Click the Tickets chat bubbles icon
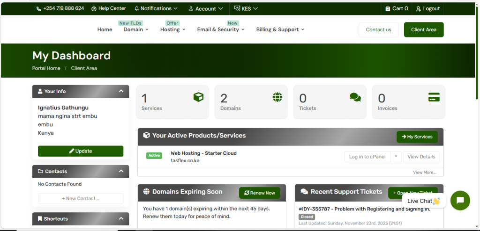 click(355, 97)
